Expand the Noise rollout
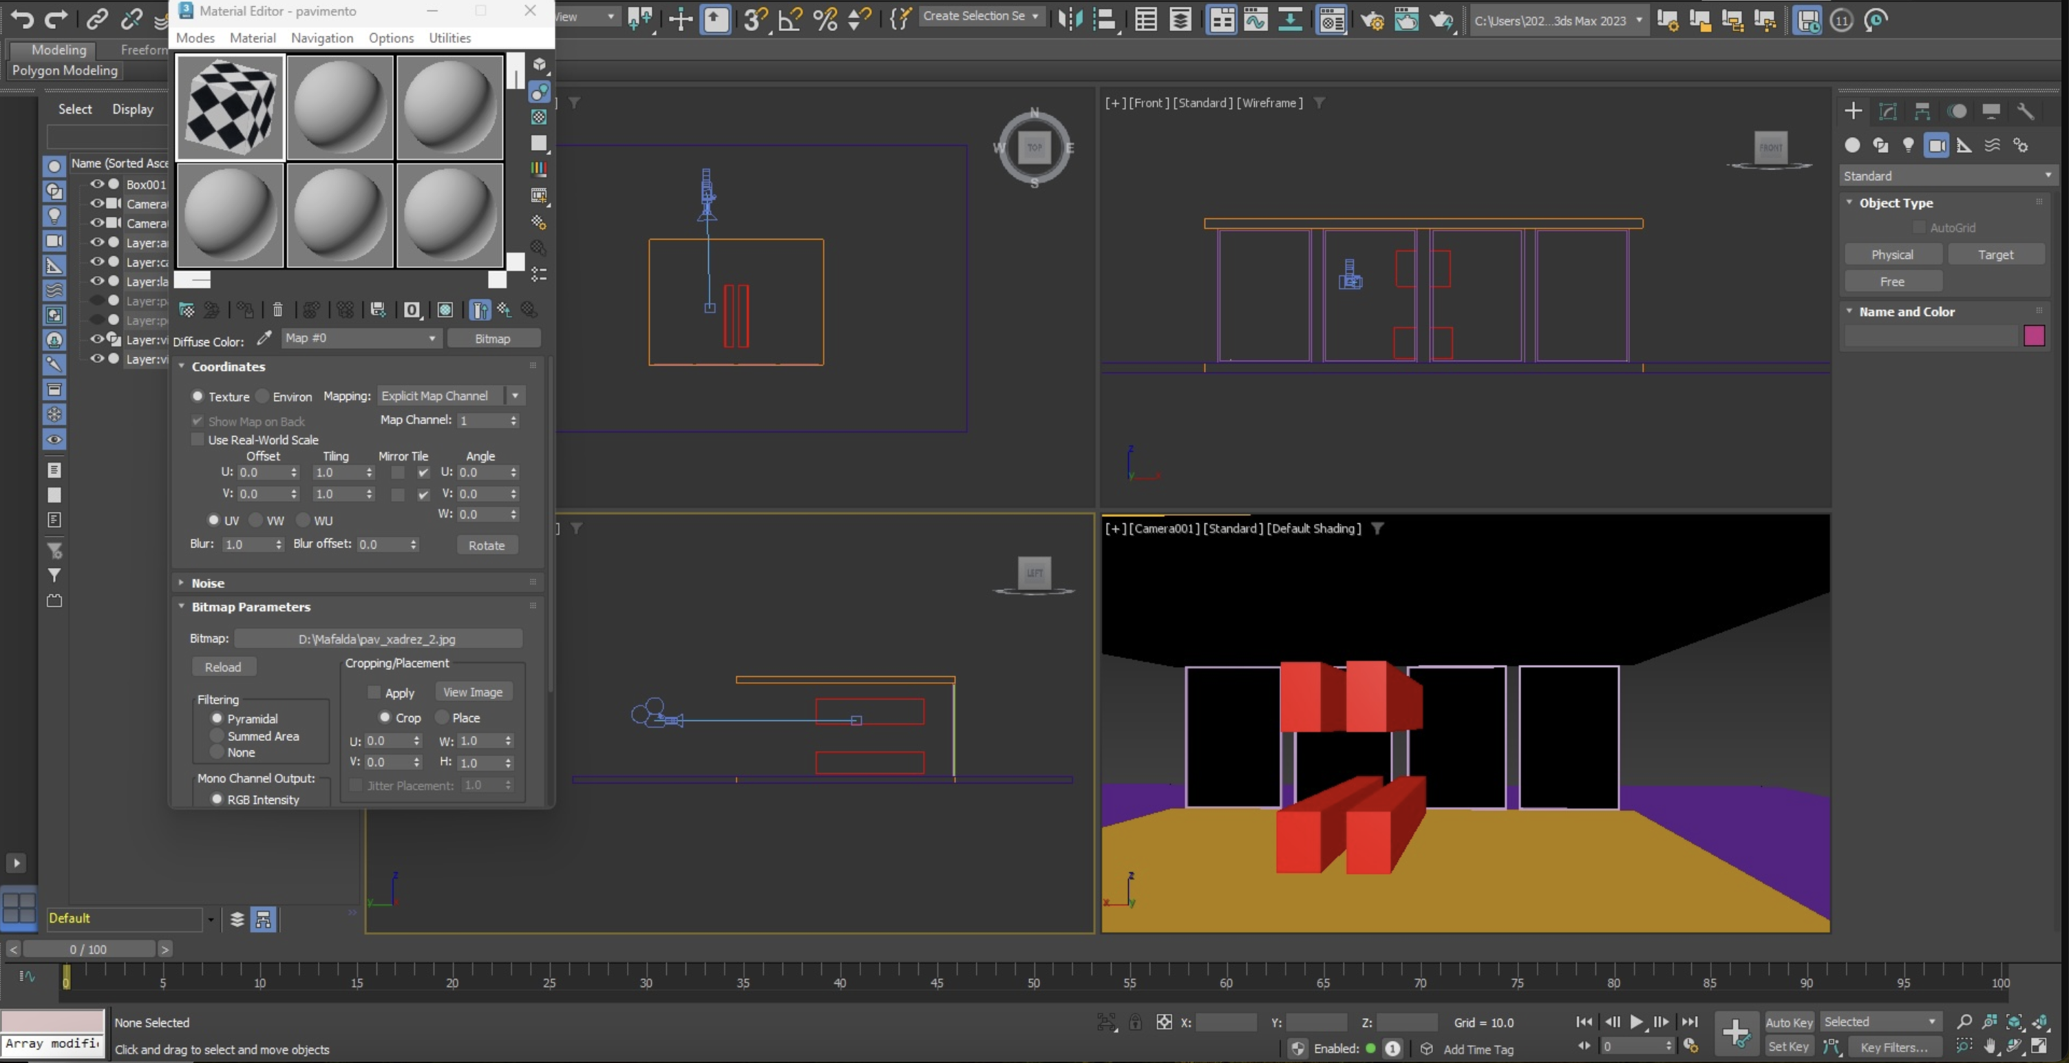This screenshot has height=1063, width=2069. (x=207, y=583)
